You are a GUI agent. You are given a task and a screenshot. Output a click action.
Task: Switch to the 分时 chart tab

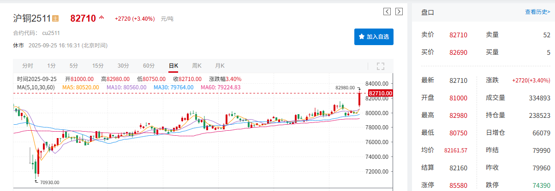[x=28, y=66]
